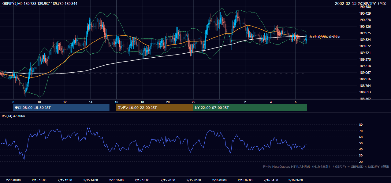Click the 189.975 price axis label

click(365, 33)
